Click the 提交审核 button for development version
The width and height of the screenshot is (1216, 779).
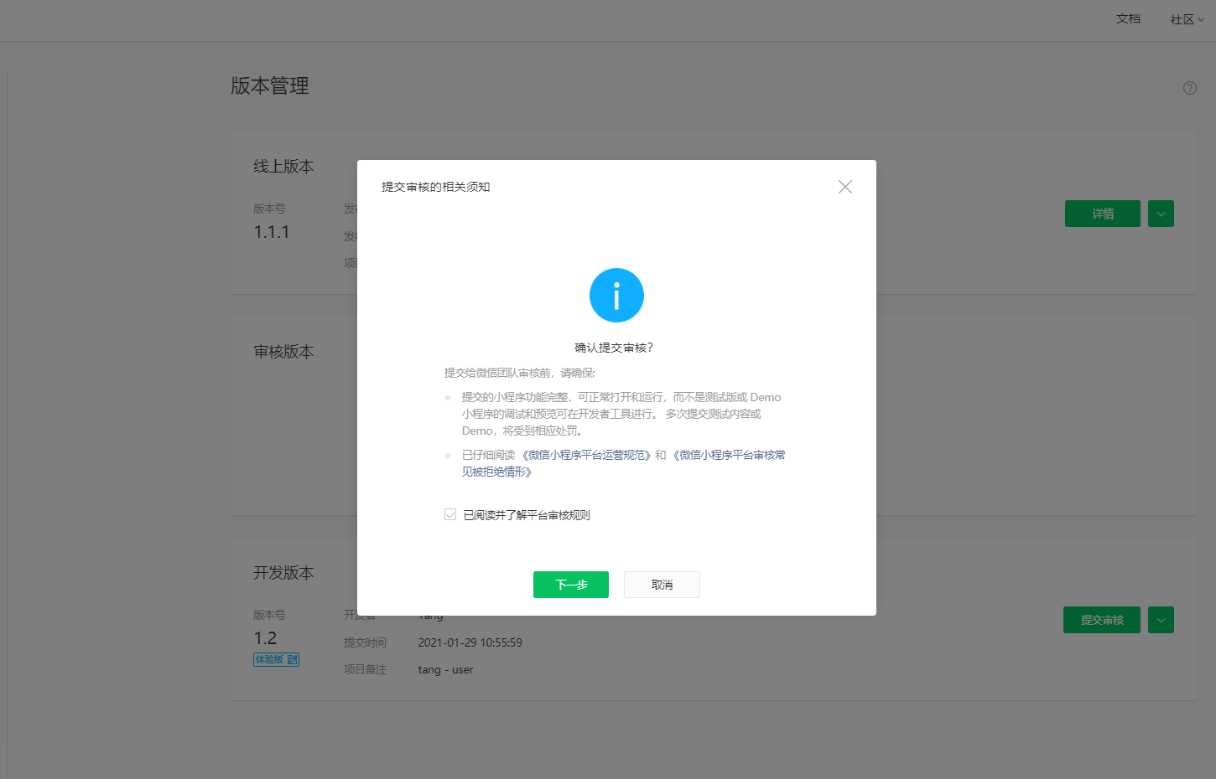(1101, 620)
